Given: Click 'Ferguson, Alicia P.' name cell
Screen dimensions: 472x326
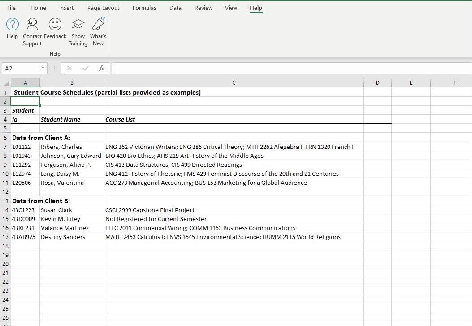Looking at the screenshot, I should point(72,165).
